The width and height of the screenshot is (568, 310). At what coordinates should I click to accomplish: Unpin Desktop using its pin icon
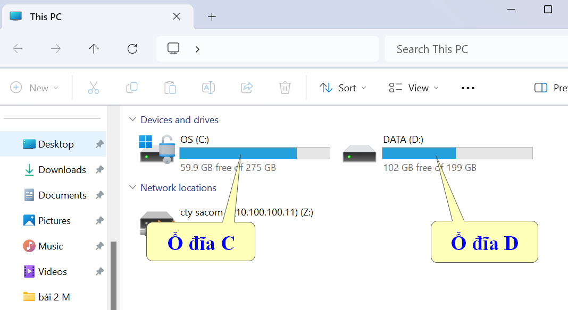(x=99, y=144)
